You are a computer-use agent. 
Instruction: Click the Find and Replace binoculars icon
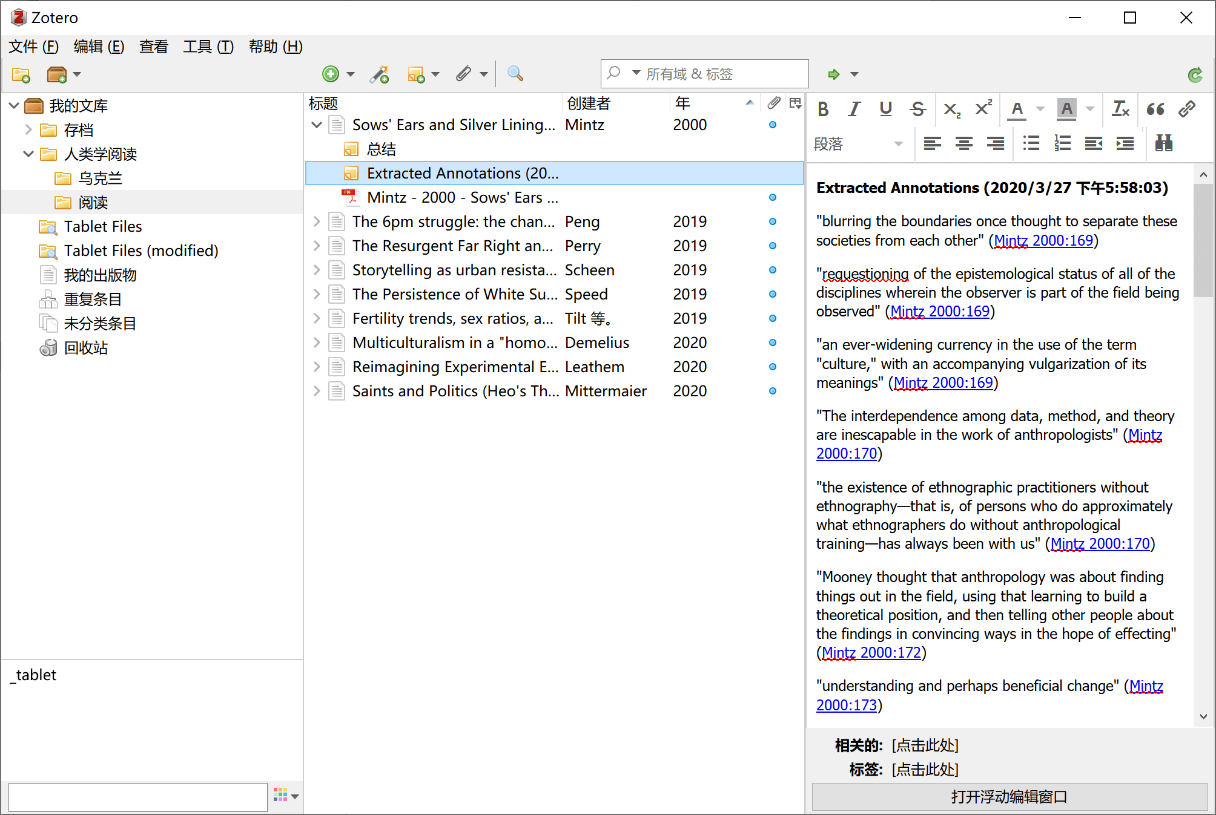(1164, 143)
